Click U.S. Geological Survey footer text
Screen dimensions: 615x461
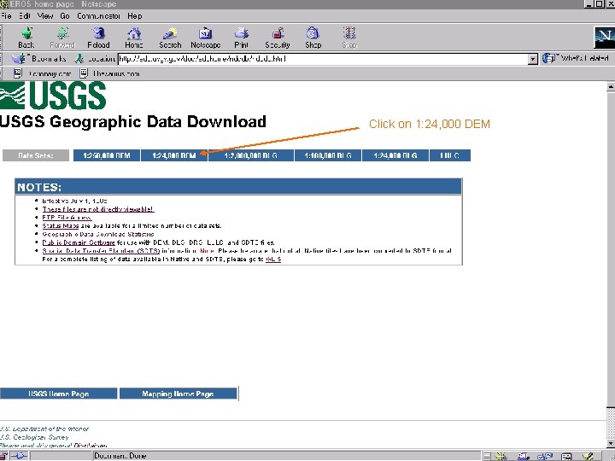point(34,437)
